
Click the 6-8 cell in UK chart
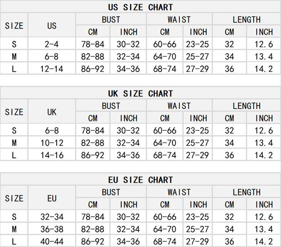click(x=52, y=131)
